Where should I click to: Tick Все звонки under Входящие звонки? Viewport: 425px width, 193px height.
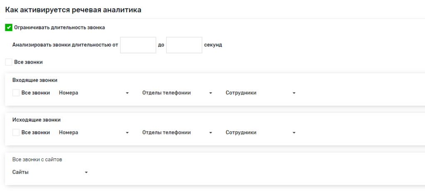[x=16, y=93]
